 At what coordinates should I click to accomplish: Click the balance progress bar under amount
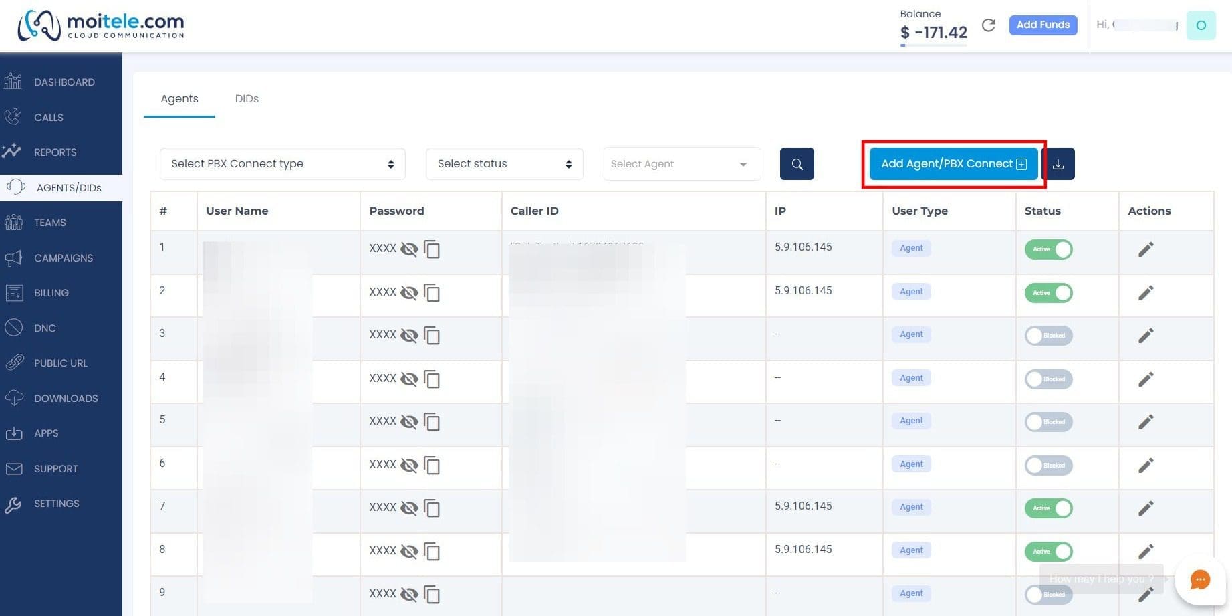click(x=933, y=45)
